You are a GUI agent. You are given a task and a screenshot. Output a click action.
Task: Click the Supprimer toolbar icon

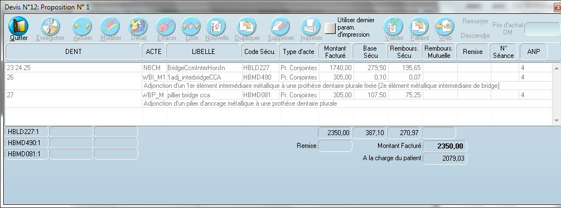tap(280, 26)
